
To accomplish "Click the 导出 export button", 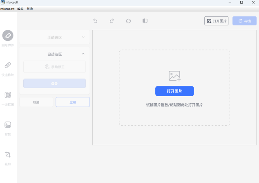I will coord(244,21).
